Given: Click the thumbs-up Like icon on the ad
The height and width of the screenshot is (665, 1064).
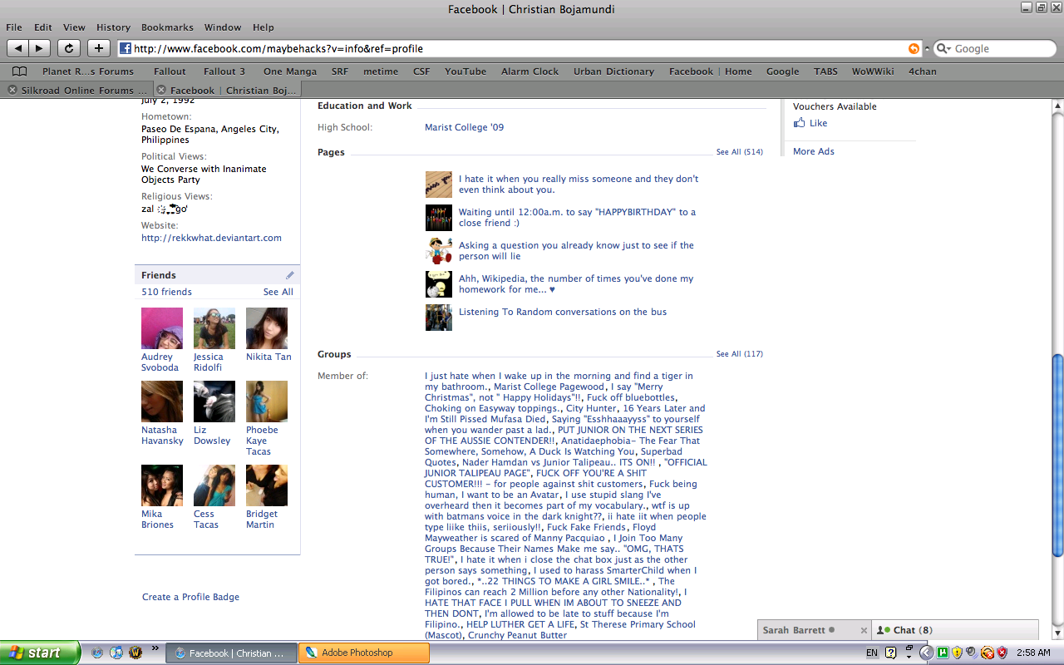Looking at the screenshot, I should click(x=800, y=123).
